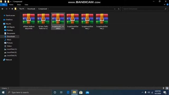
Task: Open Pictures in the sidebar
Action: 10,43
